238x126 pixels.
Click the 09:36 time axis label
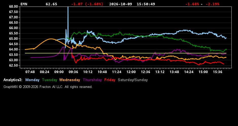(x=73, y=72)
